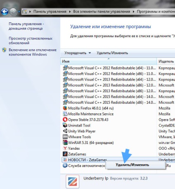The width and height of the screenshot is (175, 189).
Task: Click the Mozilla Maintenance Service icon
Action: [x=65, y=114]
